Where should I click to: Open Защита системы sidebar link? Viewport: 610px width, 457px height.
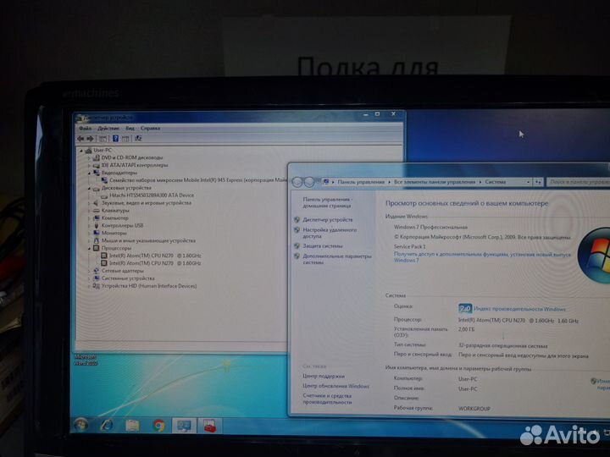[323, 246]
